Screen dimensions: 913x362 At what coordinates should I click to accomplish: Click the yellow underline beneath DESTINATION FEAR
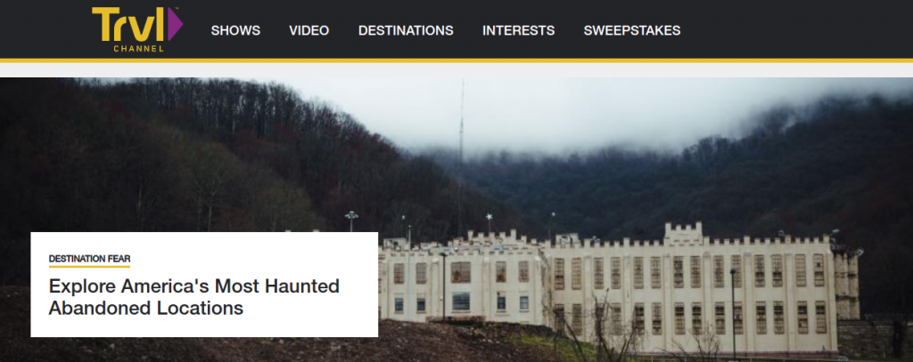click(x=90, y=267)
